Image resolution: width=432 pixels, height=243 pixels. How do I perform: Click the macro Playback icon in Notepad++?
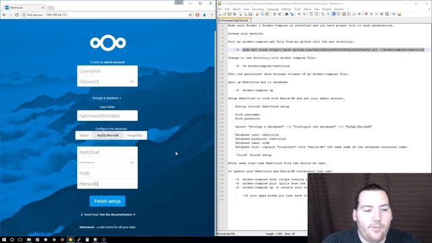pos(377,14)
